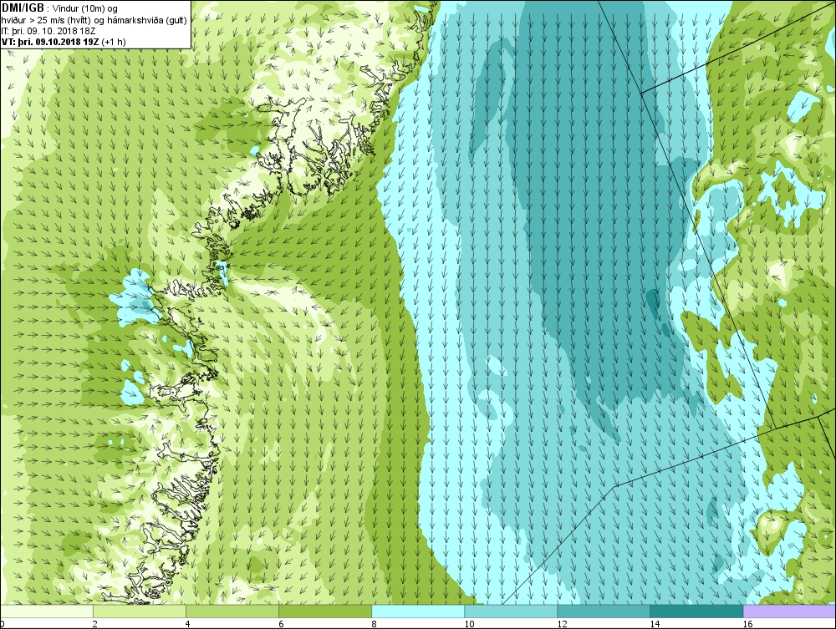The width and height of the screenshot is (836, 629).
Task: Click the legend scale label '12'
Action: [562, 624]
